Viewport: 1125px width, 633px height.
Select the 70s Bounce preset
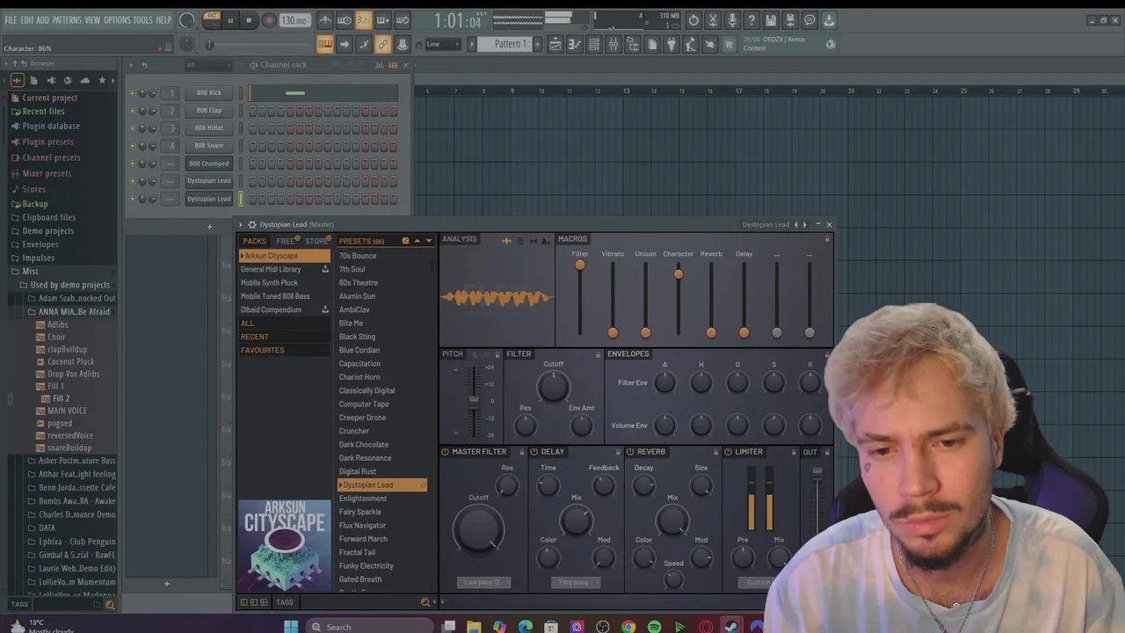358,256
